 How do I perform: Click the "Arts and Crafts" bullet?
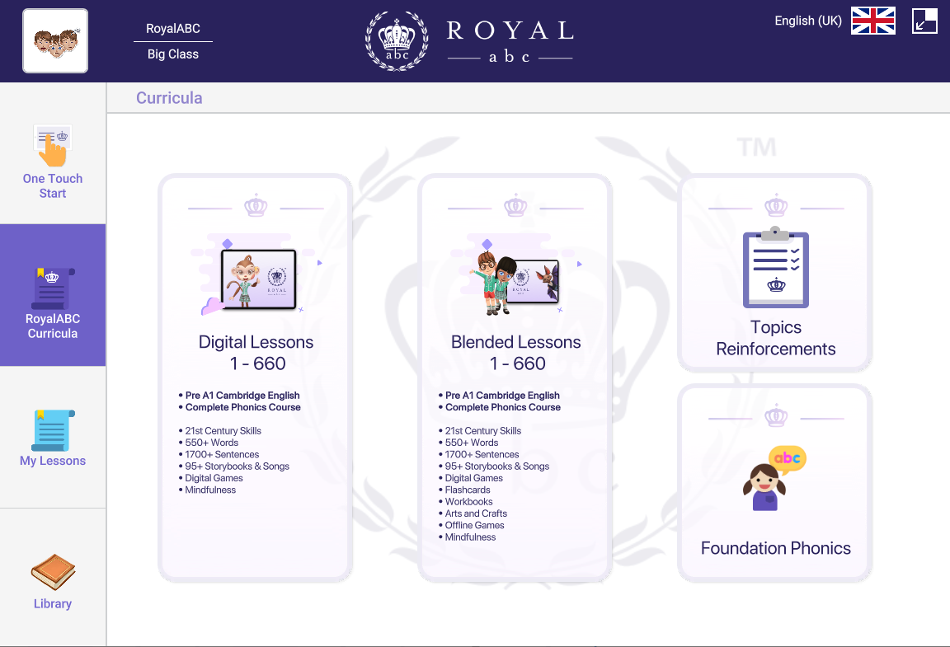[476, 513]
